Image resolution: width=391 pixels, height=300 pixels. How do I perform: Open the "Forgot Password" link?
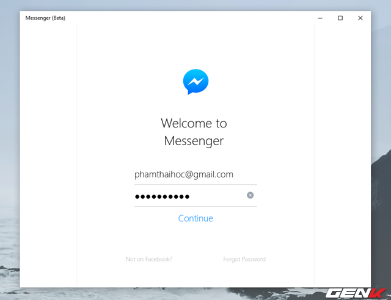click(244, 259)
